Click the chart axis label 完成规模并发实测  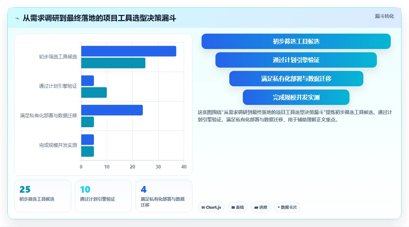(x=58, y=145)
